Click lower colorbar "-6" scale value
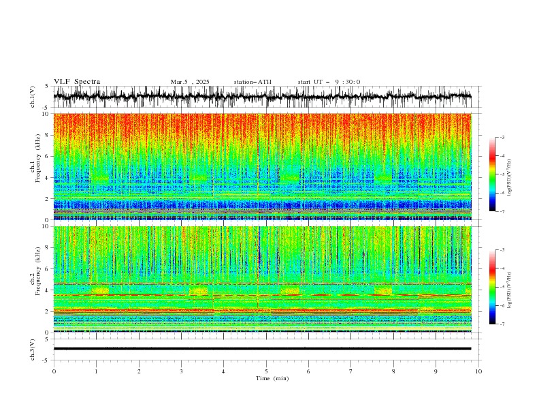This screenshot has width=539, height=417. [502, 305]
